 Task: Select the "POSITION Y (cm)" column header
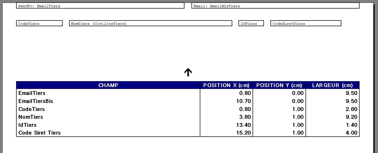[279, 85]
